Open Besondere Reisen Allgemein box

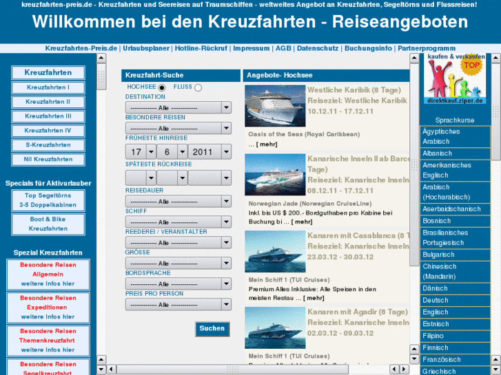pos(48,275)
